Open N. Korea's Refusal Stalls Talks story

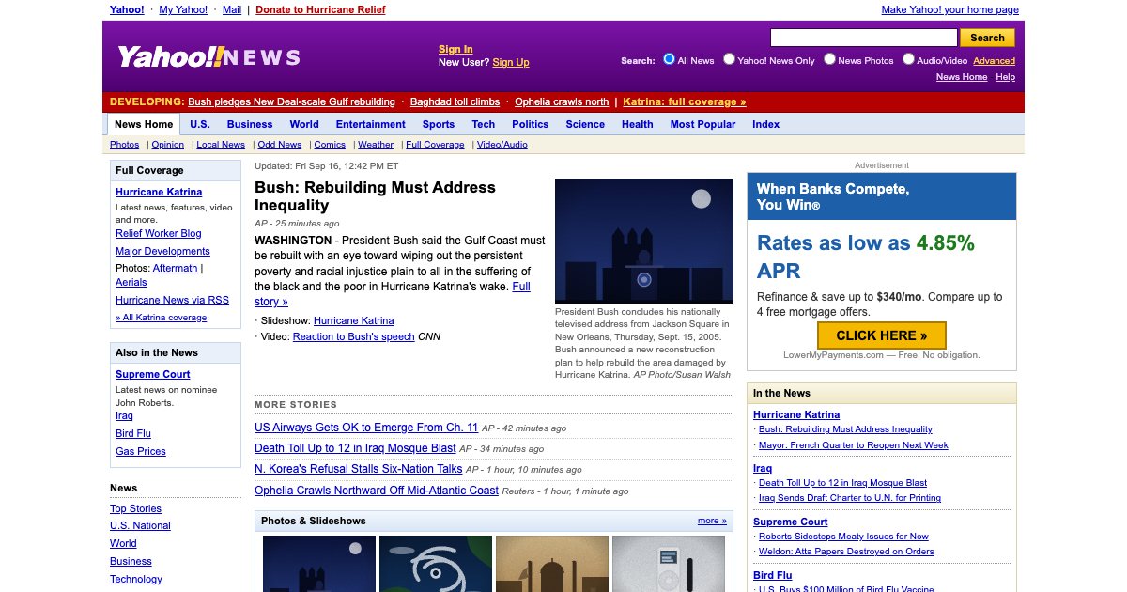coord(359,469)
